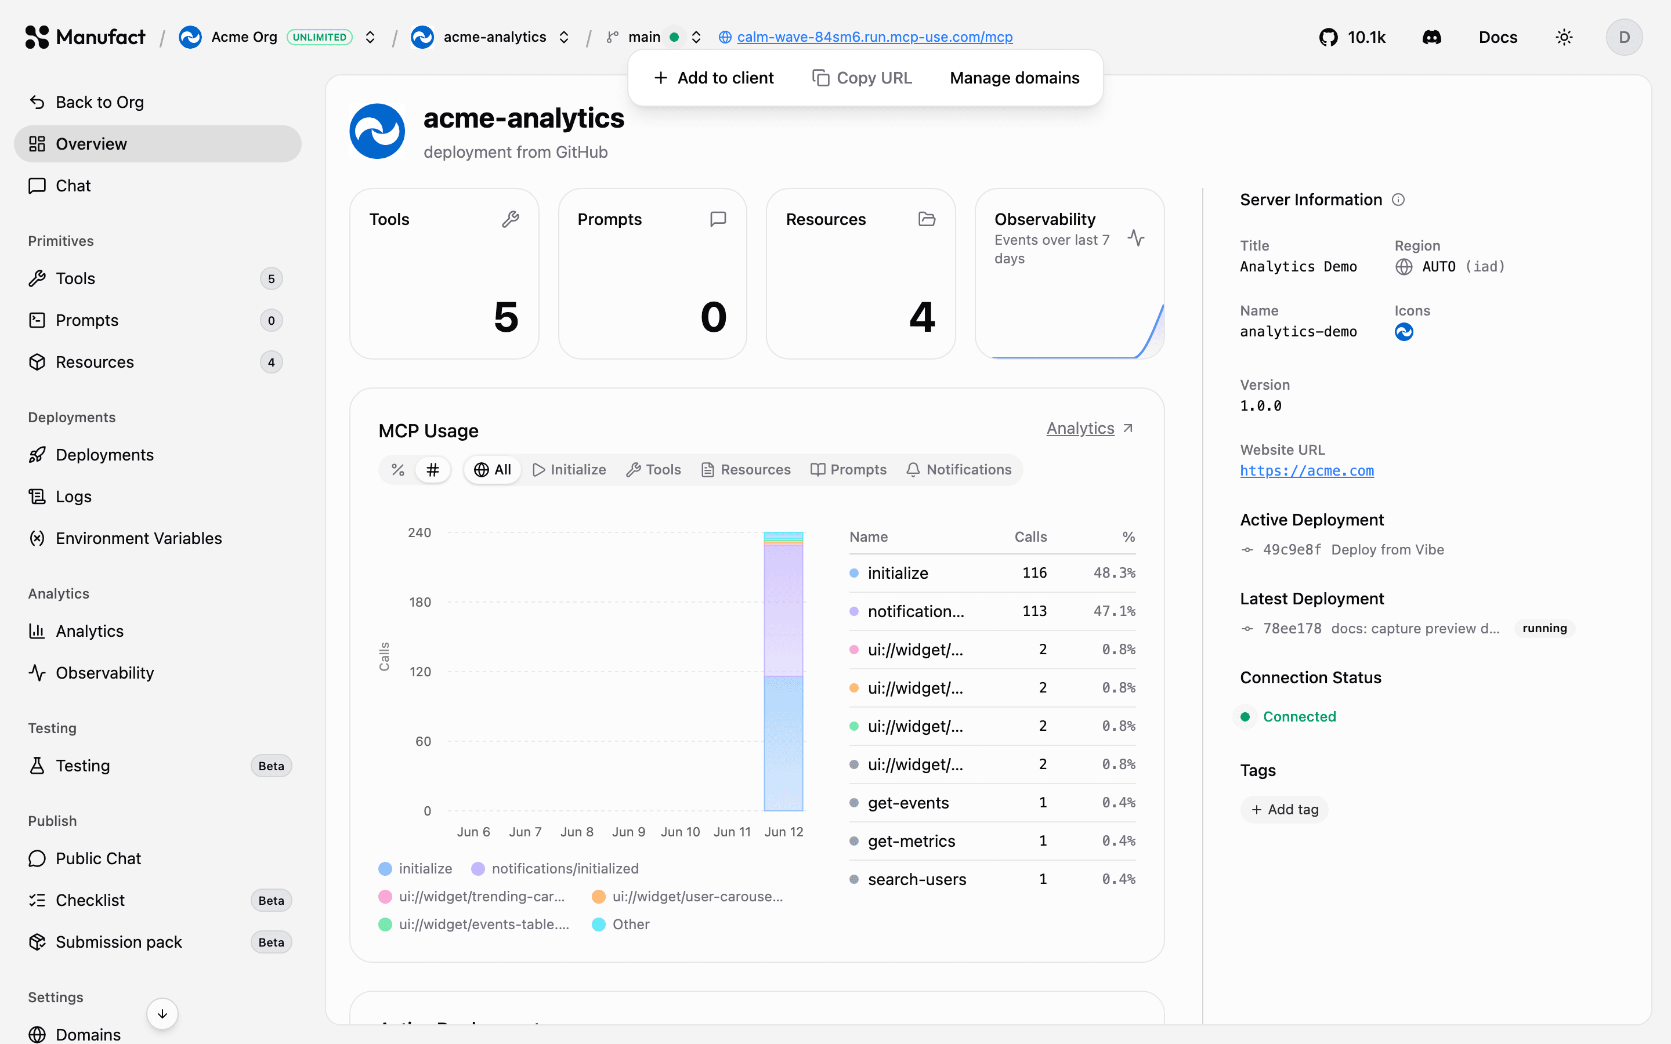Click the acme-analytics large project logo

377,131
